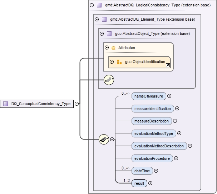Select the measureIdentification element
This screenshot has width=217, height=194.
click(152, 108)
